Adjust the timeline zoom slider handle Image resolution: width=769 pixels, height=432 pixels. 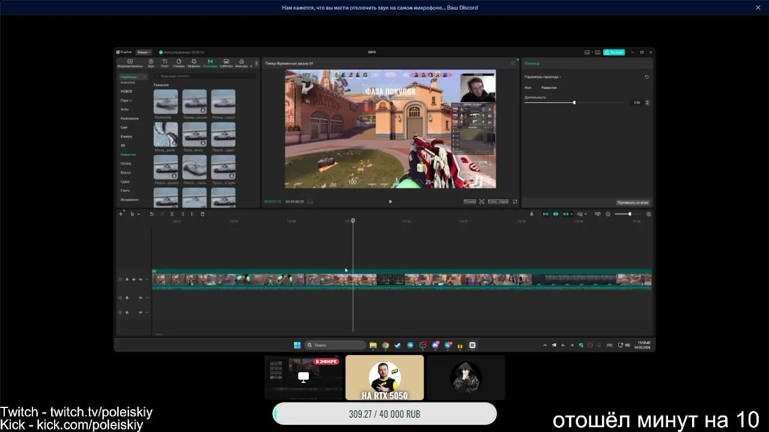[x=630, y=214]
